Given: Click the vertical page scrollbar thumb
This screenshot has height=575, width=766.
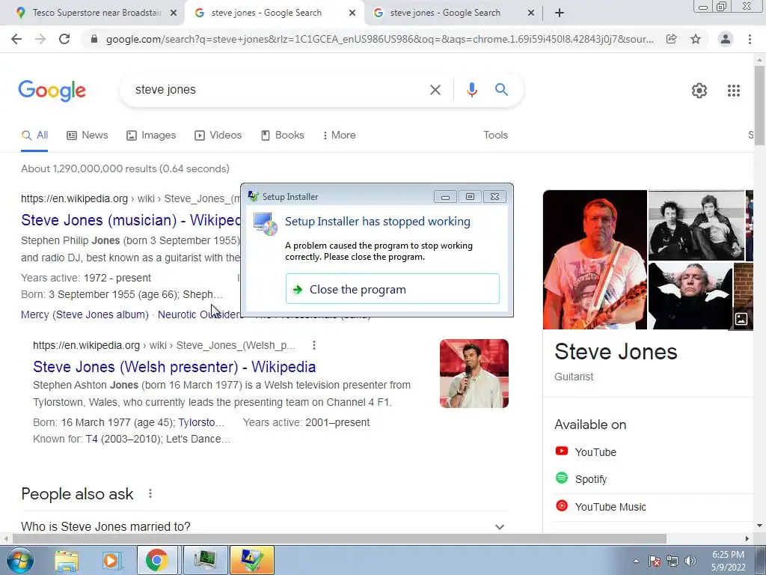Looking at the screenshot, I should pyautogui.click(x=759, y=105).
